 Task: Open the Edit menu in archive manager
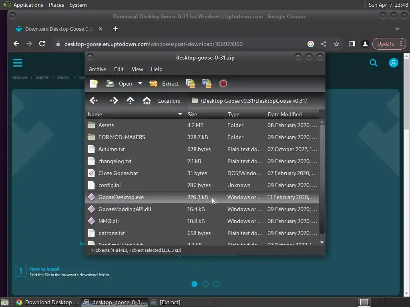[119, 69]
